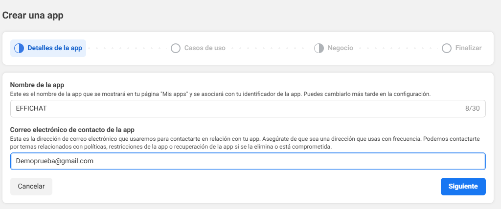501x209 pixels.
Task: Click the dotted line between Negocio and Finalizar
Action: point(397,48)
